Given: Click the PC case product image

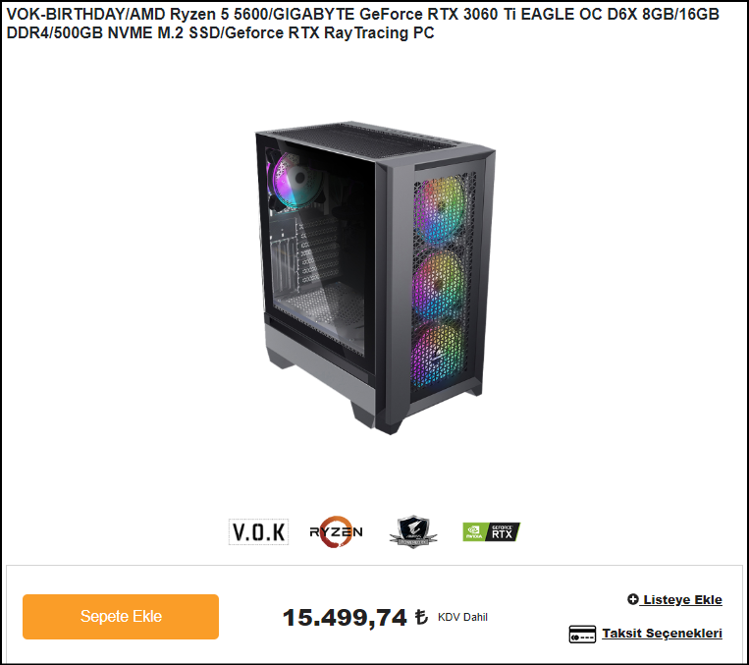Looking at the screenshot, I should click(x=375, y=278).
